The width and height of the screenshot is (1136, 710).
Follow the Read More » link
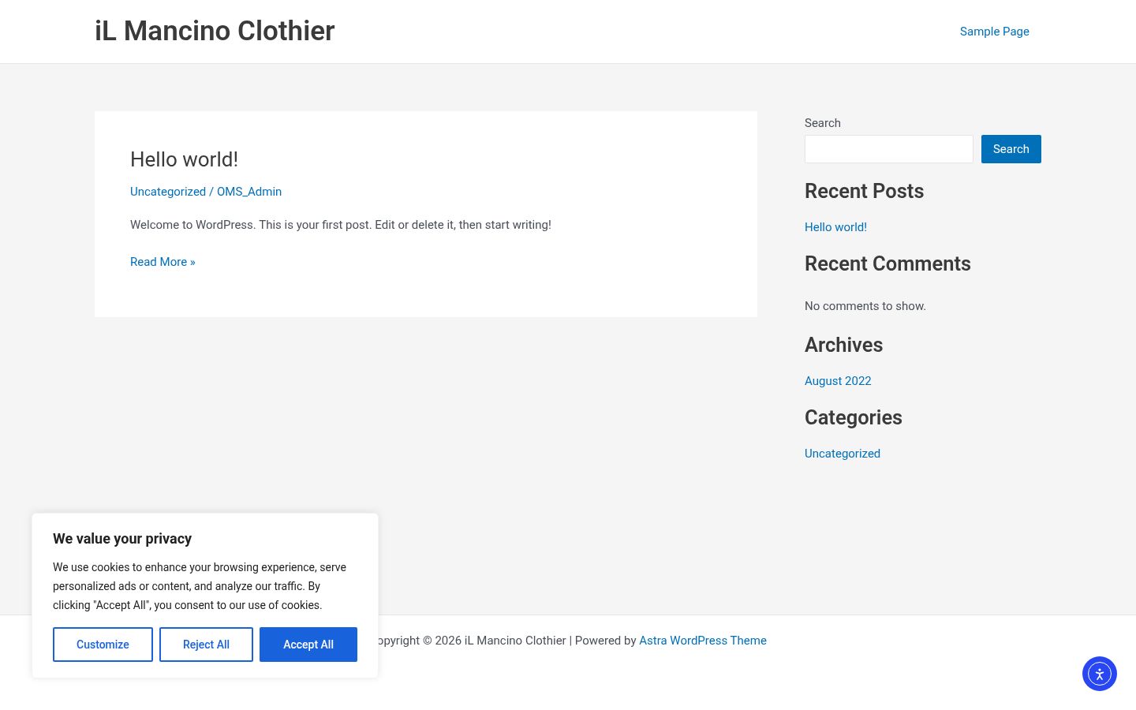click(x=163, y=262)
